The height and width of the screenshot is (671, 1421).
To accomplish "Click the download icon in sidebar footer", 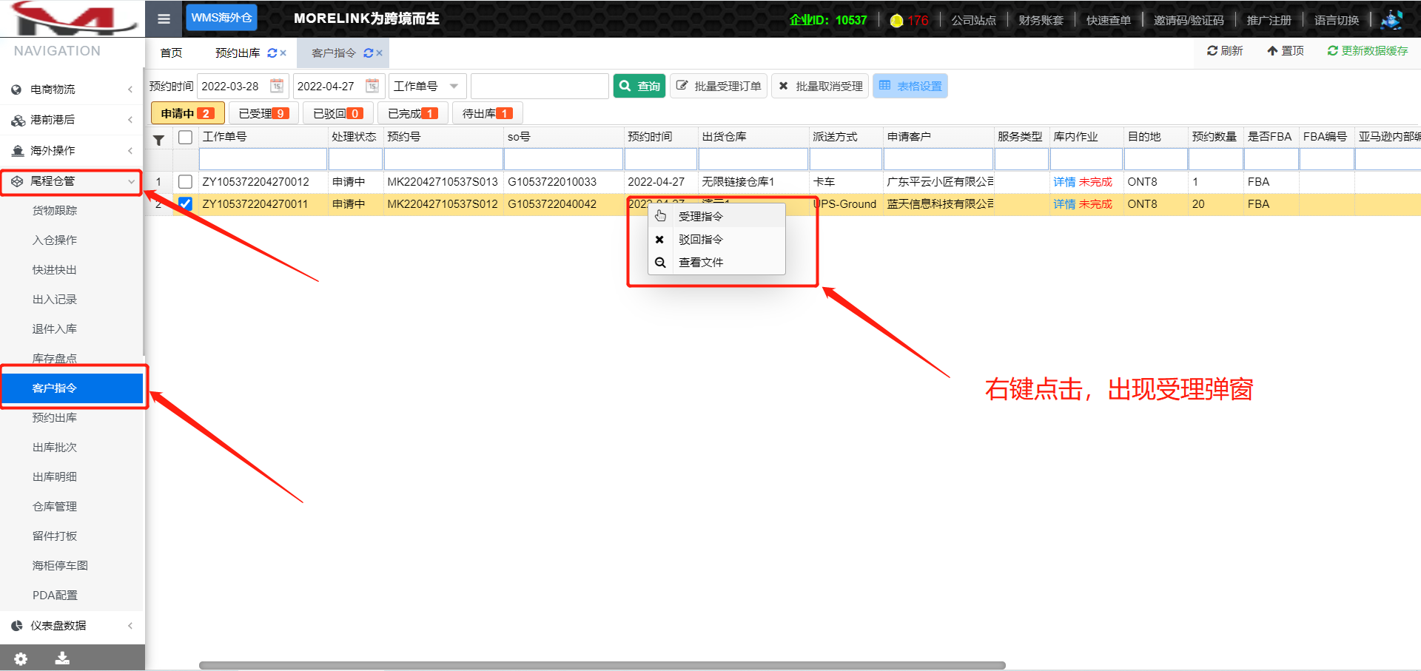I will (62, 658).
